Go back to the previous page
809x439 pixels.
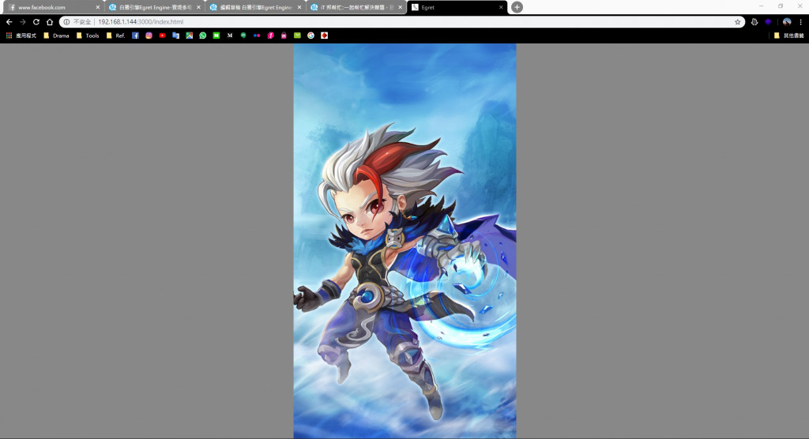[9, 21]
